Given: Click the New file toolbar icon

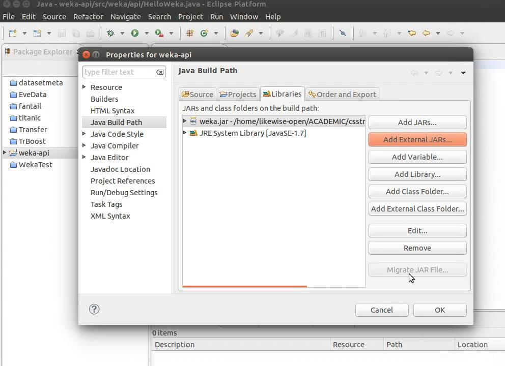Looking at the screenshot, I should click(x=13, y=33).
